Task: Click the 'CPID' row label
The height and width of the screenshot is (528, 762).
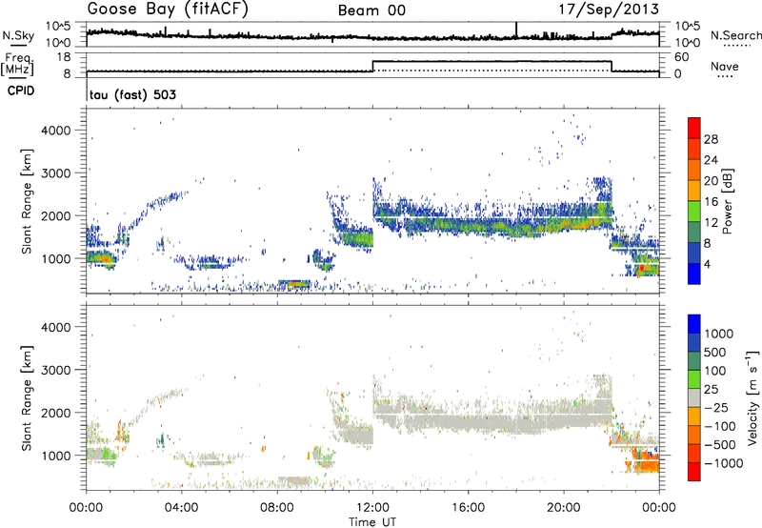Action: 21,91
